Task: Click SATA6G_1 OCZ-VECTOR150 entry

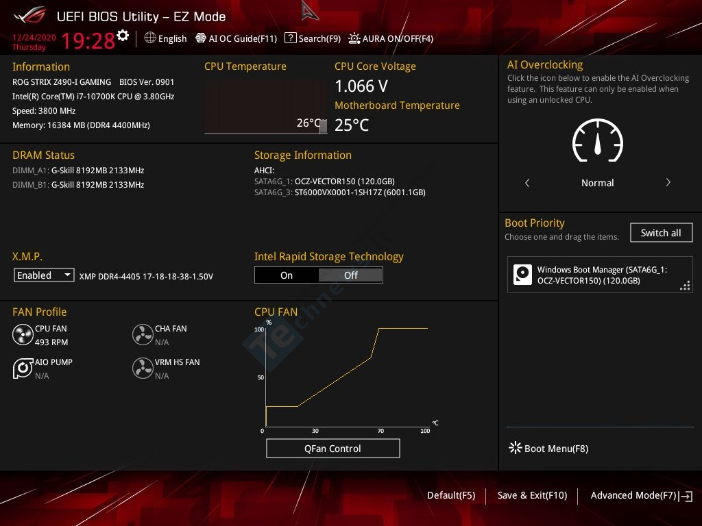Action: (324, 181)
